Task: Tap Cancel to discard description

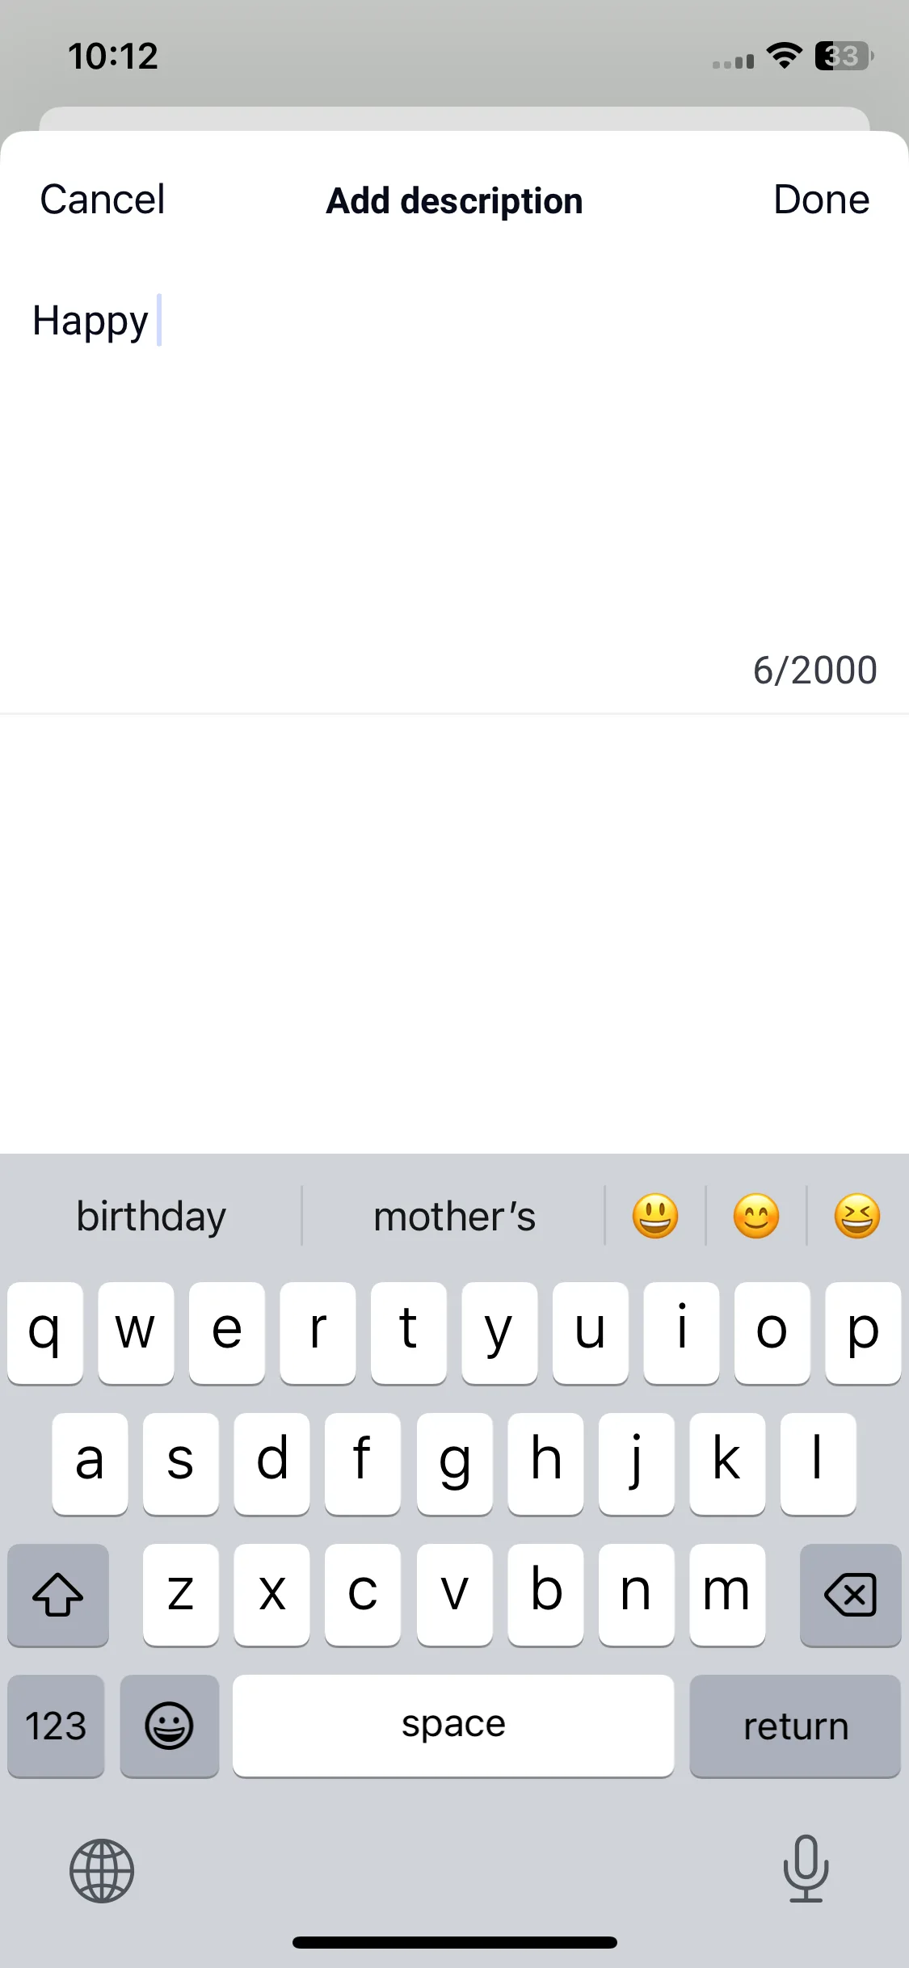Action: point(103,200)
